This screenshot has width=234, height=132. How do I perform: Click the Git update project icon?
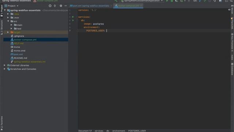pos(200,1)
